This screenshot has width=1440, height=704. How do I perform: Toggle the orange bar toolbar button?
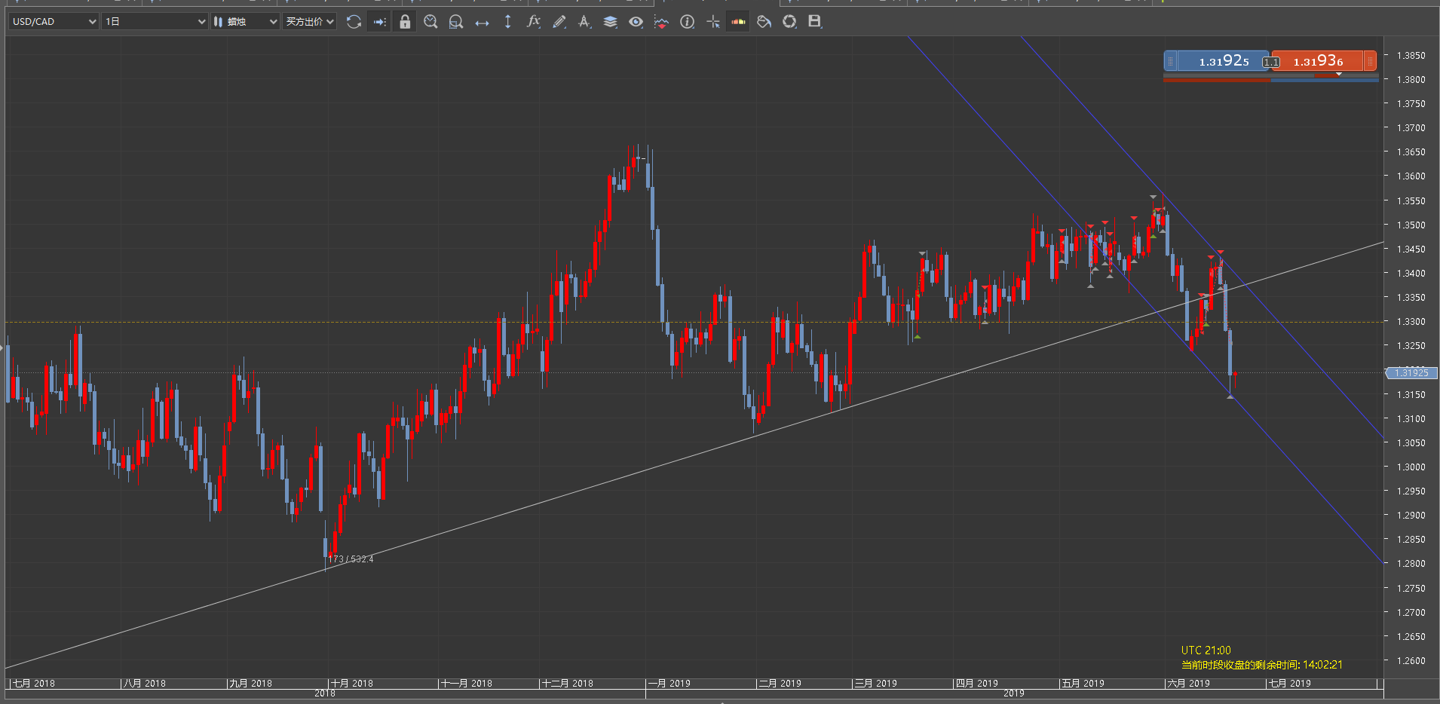click(739, 22)
